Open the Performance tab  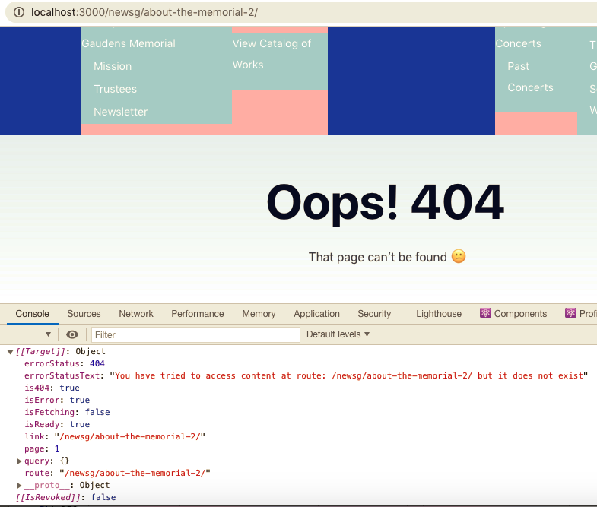pos(197,314)
